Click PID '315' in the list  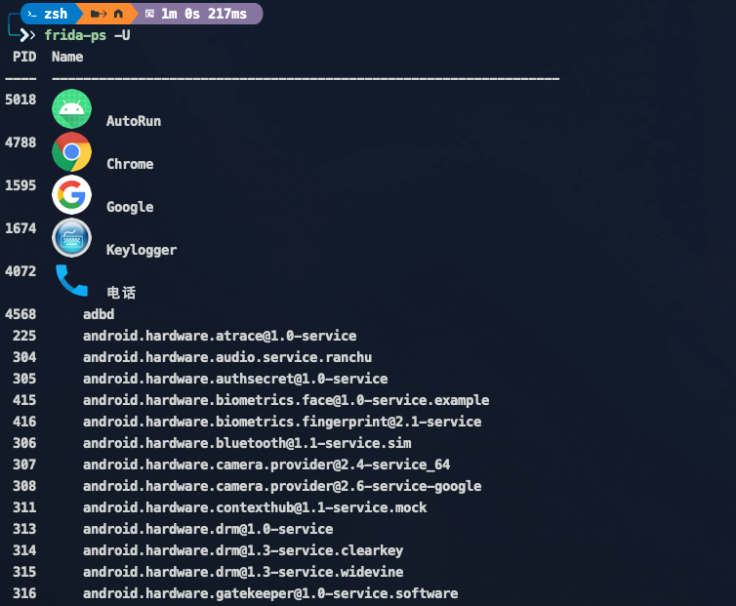pyautogui.click(x=24, y=572)
